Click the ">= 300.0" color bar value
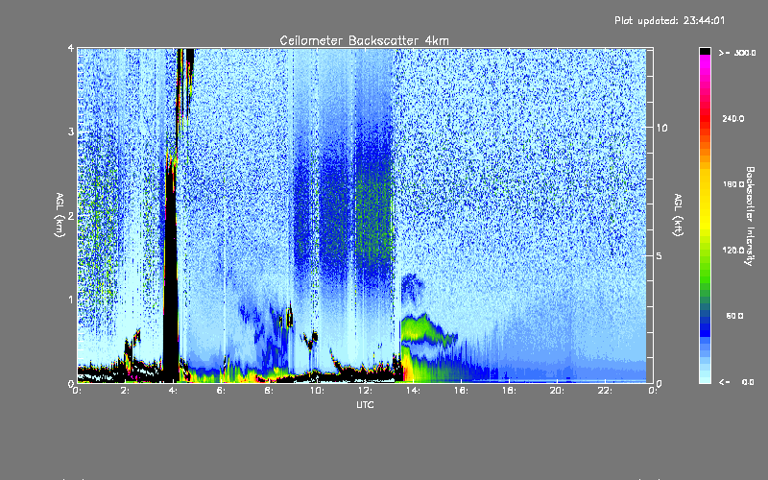This screenshot has height=480, width=768. tap(737, 53)
